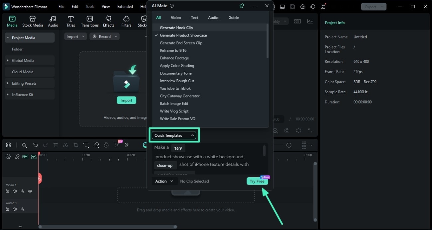Click the fullscreen expand arrows in preview

click(310, 131)
